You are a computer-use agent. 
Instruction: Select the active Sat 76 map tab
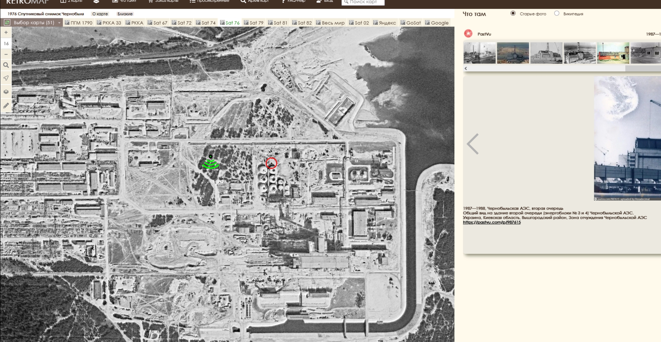pyautogui.click(x=230, y=23)
